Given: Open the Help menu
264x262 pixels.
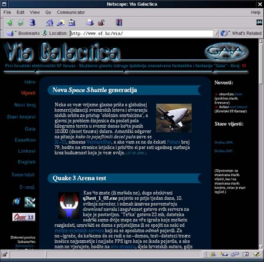Looking at the screenshot, I should click(256, 12).
